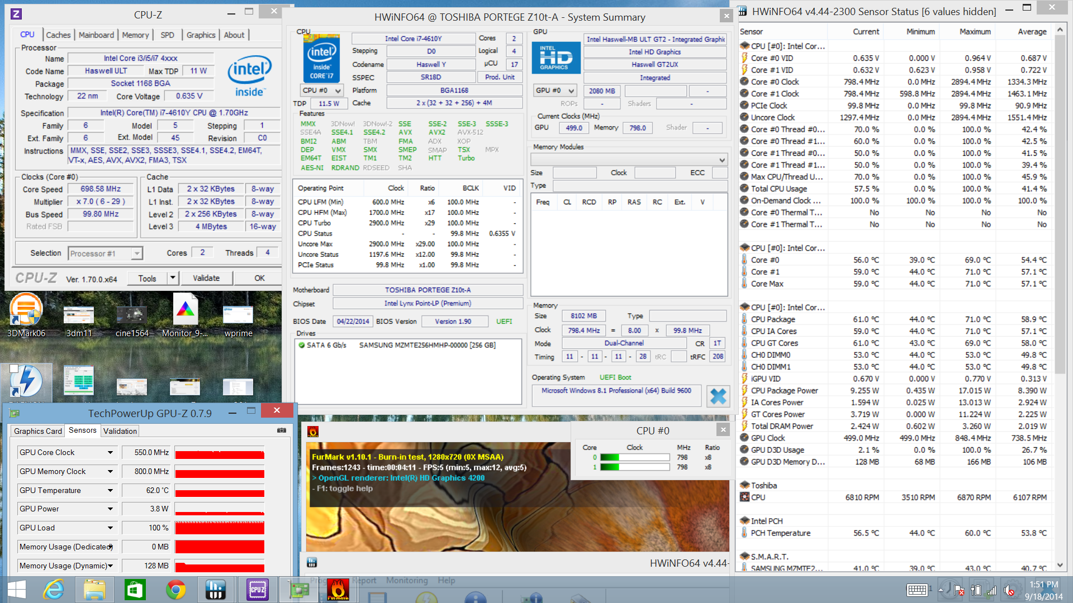Click the HWiNFO Sensor Status title icon
Screen dimensions: 1073x603
point(742,11)
